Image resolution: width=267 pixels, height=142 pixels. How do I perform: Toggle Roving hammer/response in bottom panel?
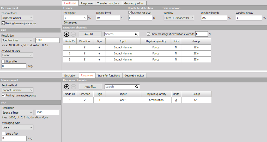[3, 96]
